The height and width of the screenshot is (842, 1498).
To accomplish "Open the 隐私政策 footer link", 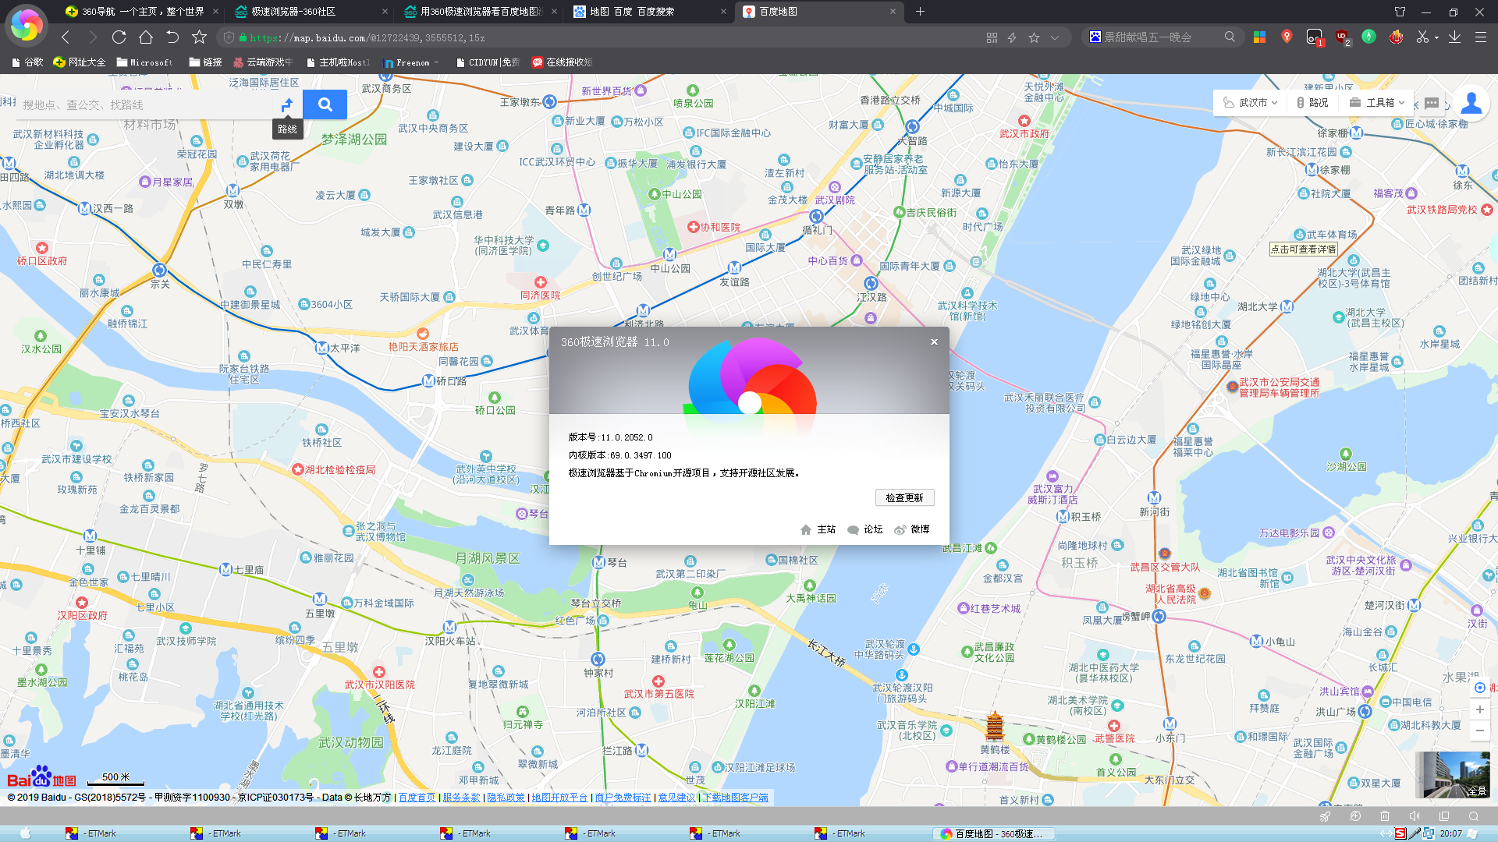I will click(506, 797).
